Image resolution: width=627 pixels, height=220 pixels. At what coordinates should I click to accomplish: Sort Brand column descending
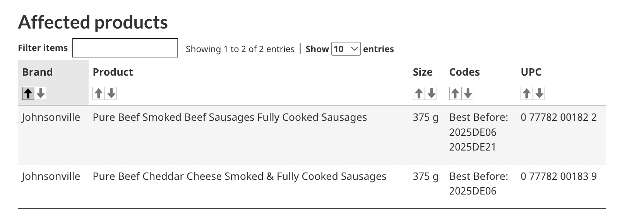41,93
